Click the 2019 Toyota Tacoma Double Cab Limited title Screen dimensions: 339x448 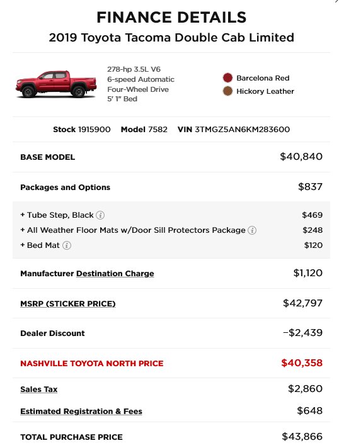(171, 38)
